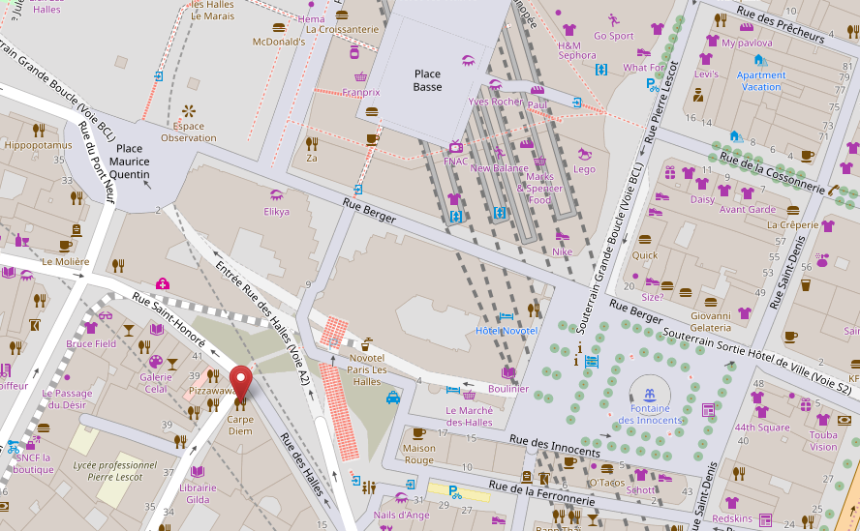Click the Hippopotamus restaurant icon
This screenshot has height=531, width=860.
39,130
